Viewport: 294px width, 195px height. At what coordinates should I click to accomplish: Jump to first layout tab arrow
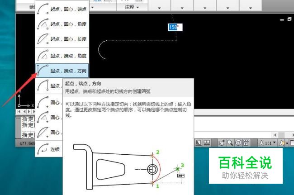click(19, 112)
